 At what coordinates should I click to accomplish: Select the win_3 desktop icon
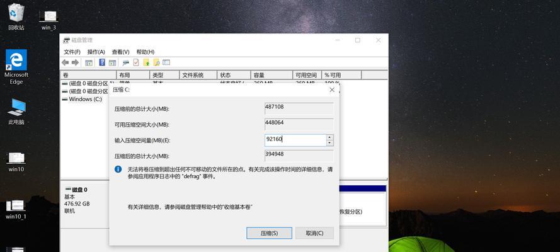click(49, 20)
